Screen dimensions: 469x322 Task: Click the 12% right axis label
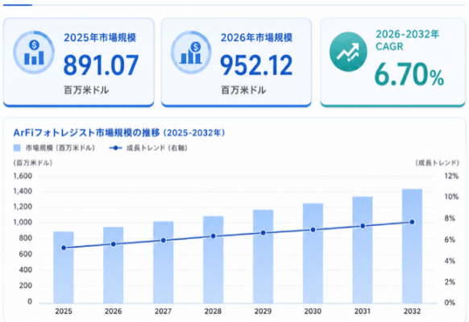(x=451, y=176)
